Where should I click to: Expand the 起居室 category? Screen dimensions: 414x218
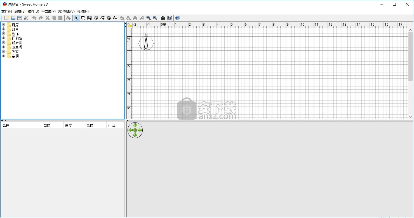pyautogui.click(x=4, y=43)
